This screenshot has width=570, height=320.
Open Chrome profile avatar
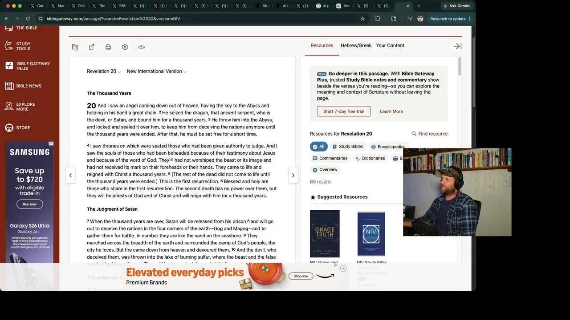tap(420, 19)
